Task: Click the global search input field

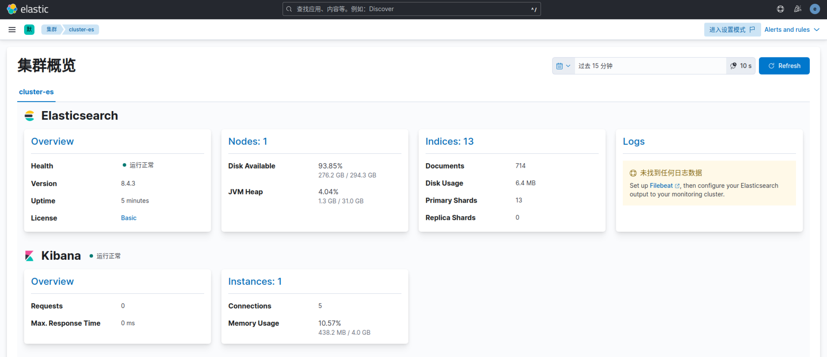Action: coord(412,9)
